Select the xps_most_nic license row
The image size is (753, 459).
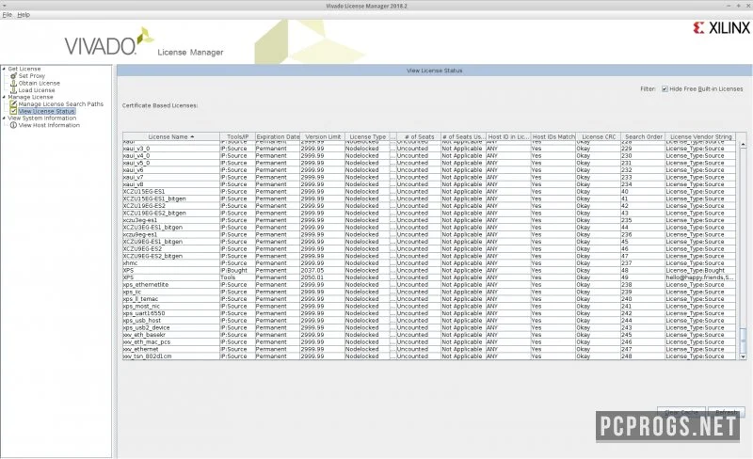(429, 307)
